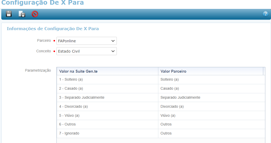Click the Informações de Configuração De X Para heading
The height and width of the screenshot is (143, 271).
point(53,29)
